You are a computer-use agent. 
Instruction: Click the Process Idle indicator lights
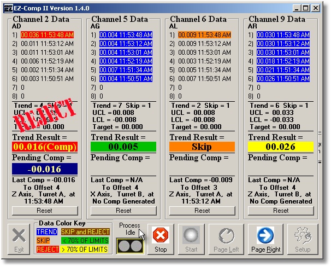[130, 246]
